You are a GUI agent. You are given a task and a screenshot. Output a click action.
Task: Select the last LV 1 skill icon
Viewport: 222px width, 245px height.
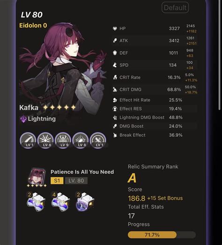(x=98, y=141)
